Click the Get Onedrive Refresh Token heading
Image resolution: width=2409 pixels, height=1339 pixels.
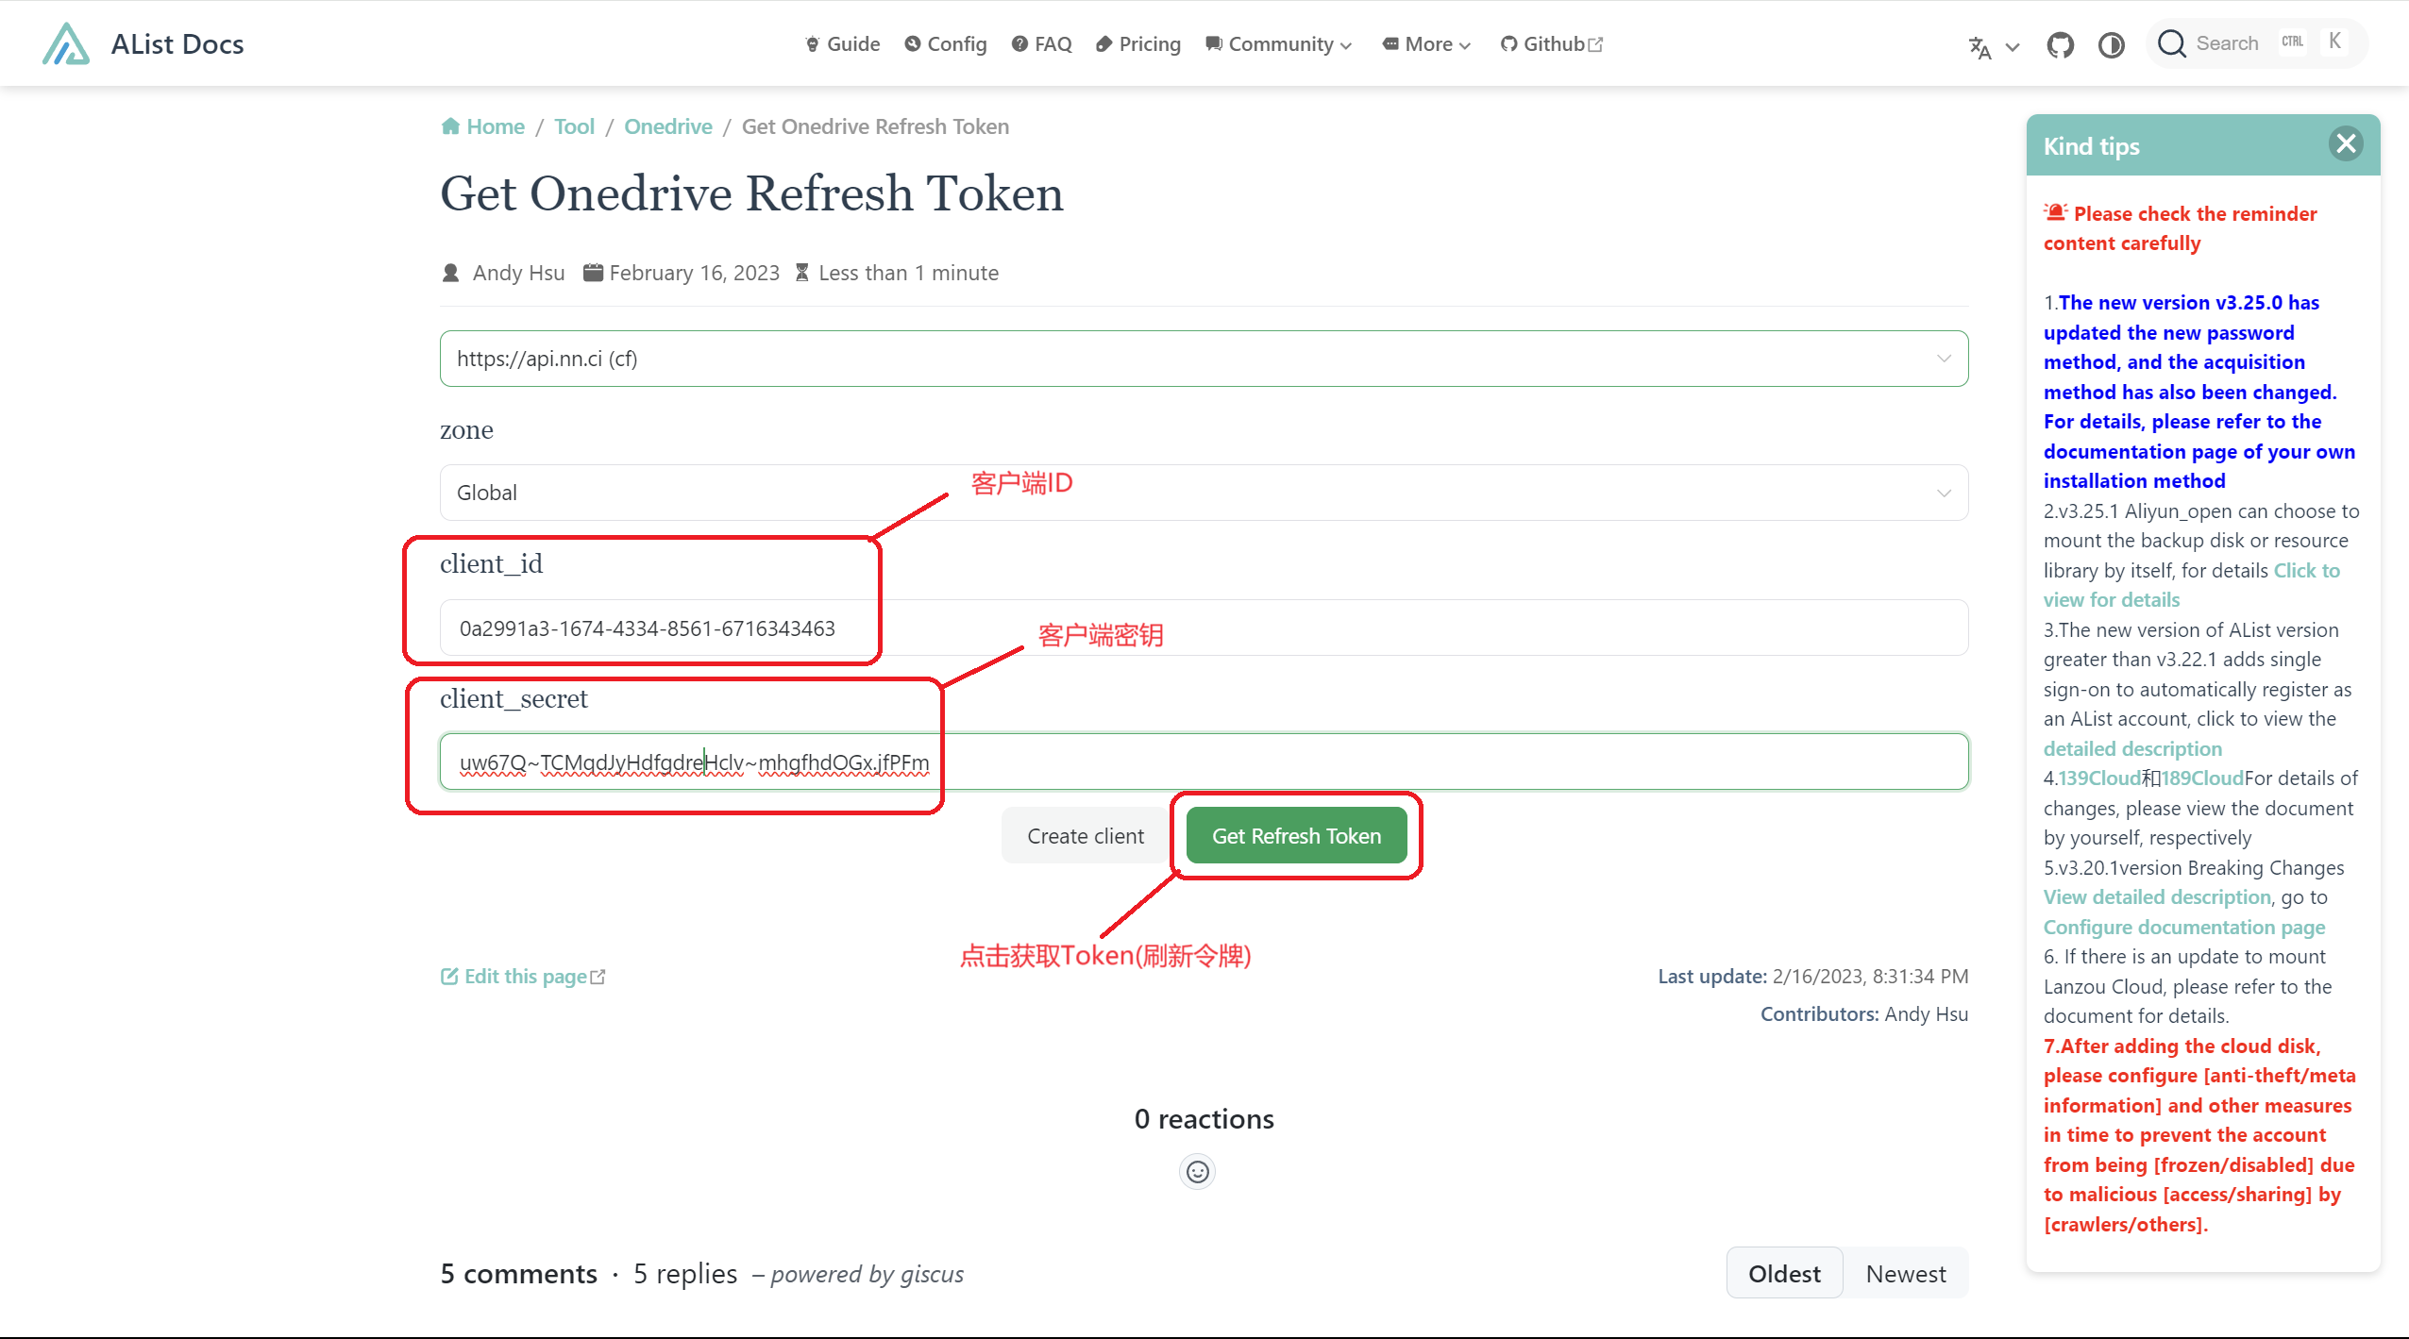pos(751,193)
